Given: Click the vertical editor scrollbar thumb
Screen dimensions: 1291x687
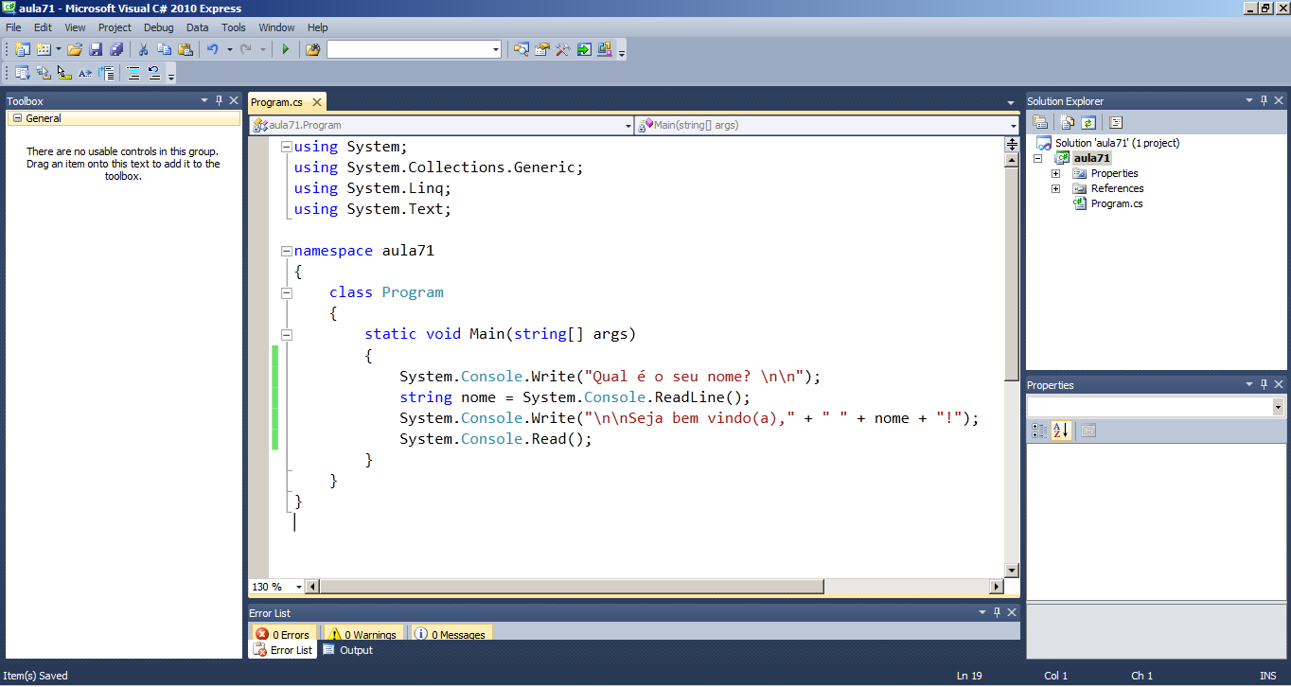Looking at the screenshot, I should [1012, 274].
